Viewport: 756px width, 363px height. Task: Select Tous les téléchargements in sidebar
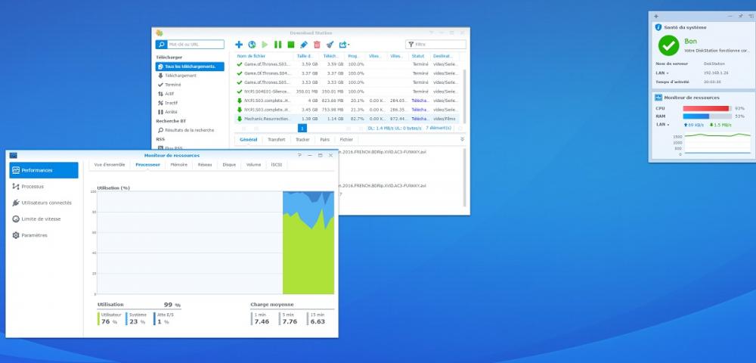(x=190, y=67)
